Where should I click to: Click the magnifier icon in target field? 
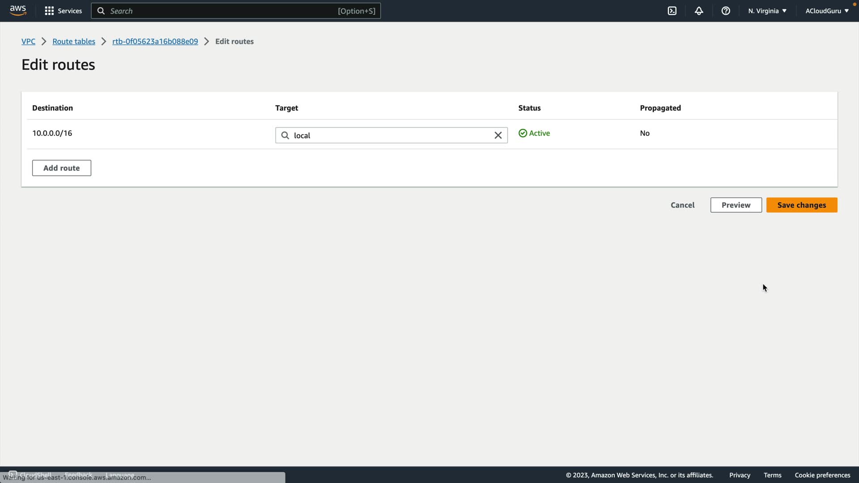pyautogui.click(x=285, y=135)
